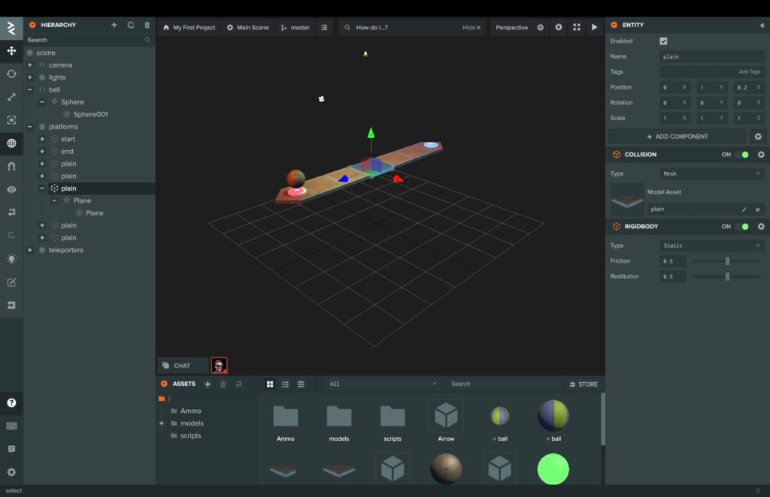Click the ADD COMPONENT button
Image resolution: width=770 pixels, height=497 pixels.
click(677, 137)
